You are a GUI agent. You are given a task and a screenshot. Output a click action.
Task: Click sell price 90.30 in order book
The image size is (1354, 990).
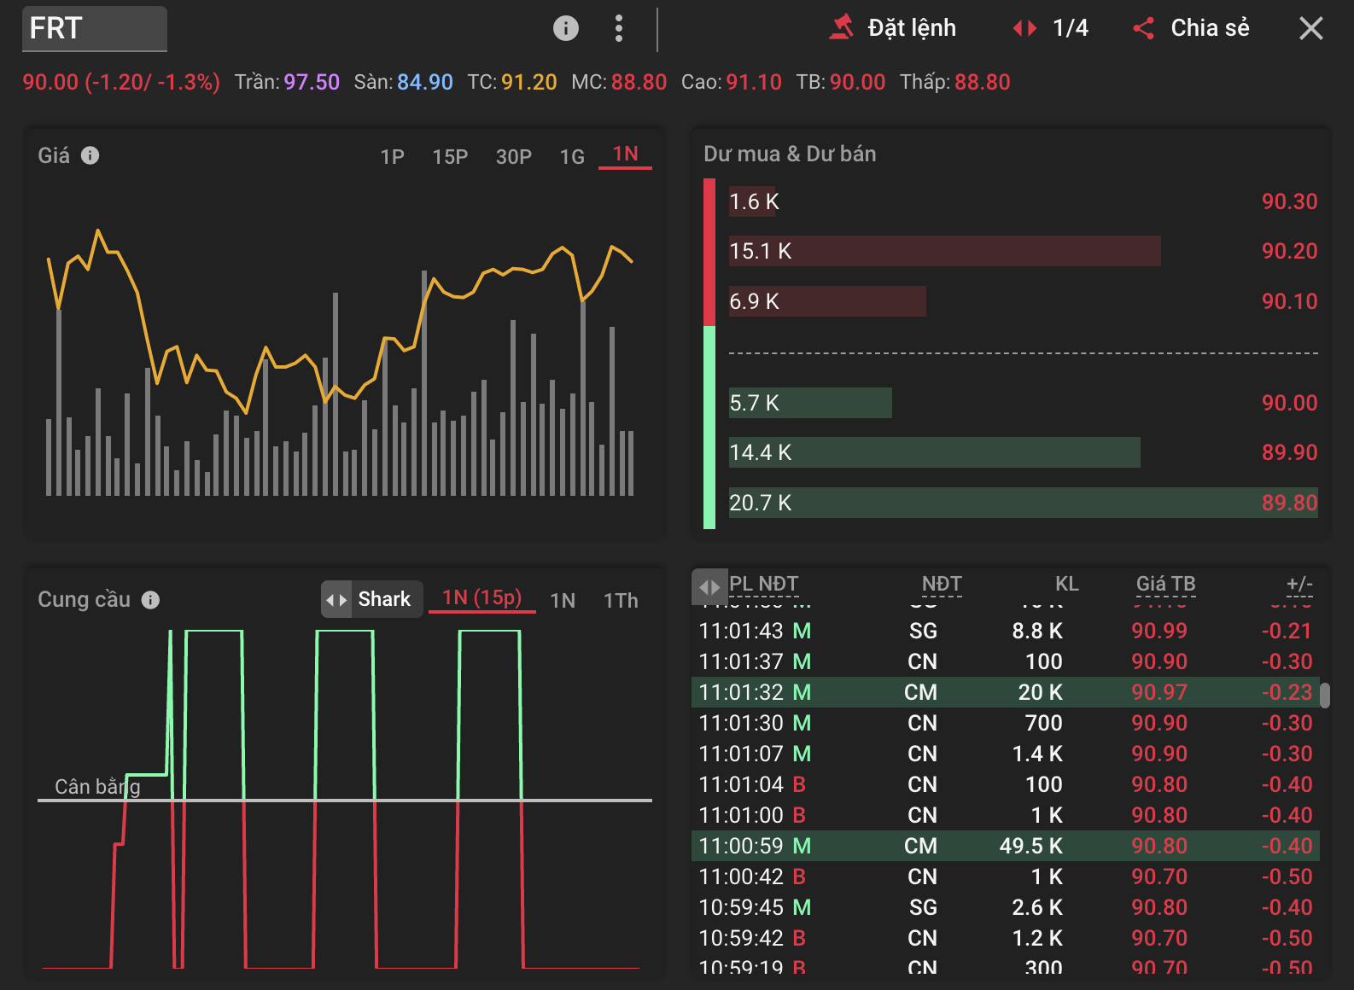pos(1289,201)
